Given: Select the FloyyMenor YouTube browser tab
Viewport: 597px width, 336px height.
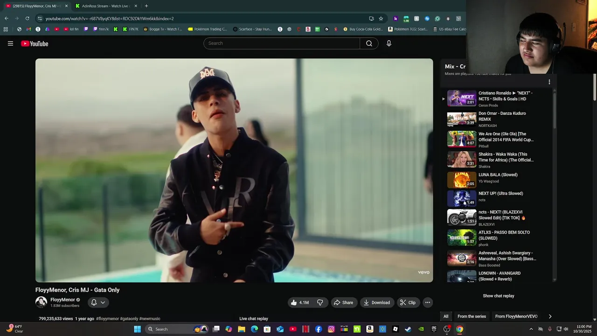Looking at the screenshot, I should pyautogui.click(x=35, y=6).
